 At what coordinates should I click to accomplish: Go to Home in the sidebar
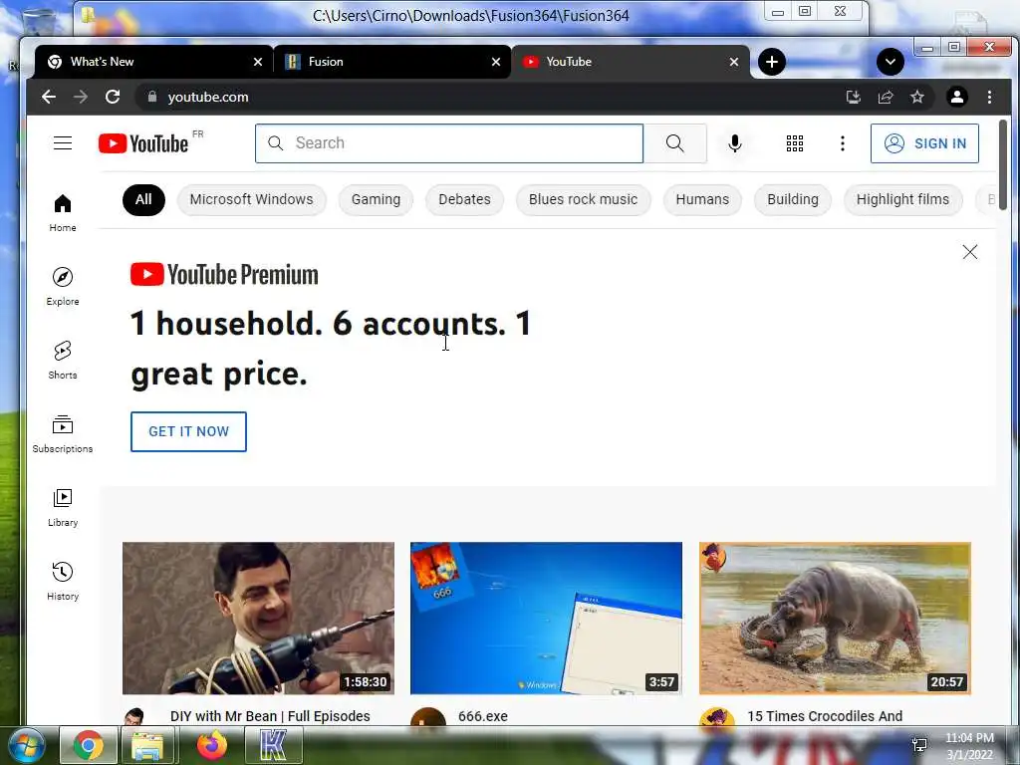coord(63,213)
